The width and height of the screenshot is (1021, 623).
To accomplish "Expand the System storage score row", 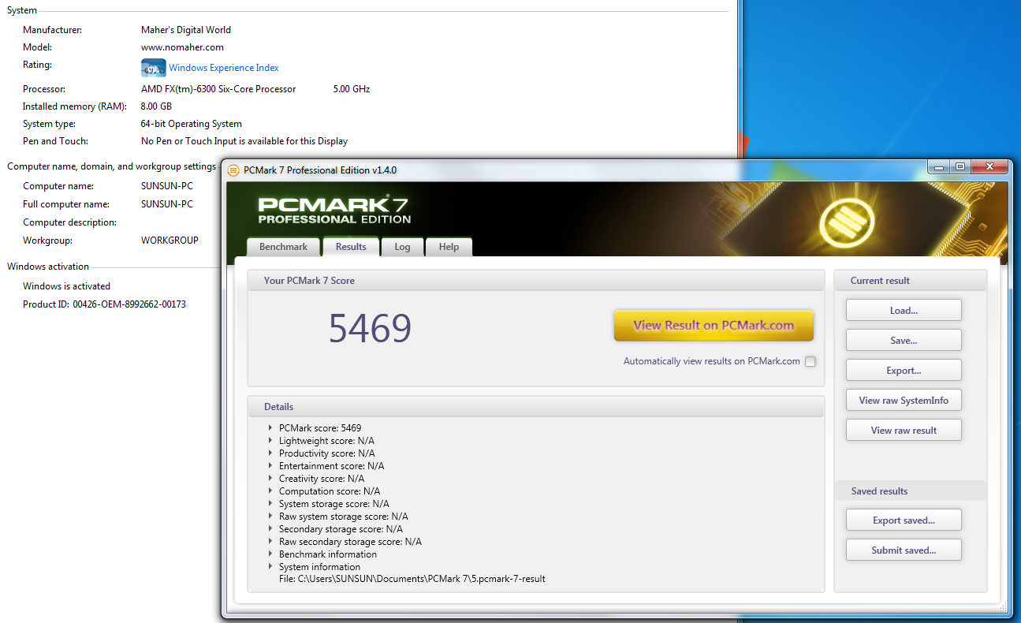I will (x=270, y=504).
